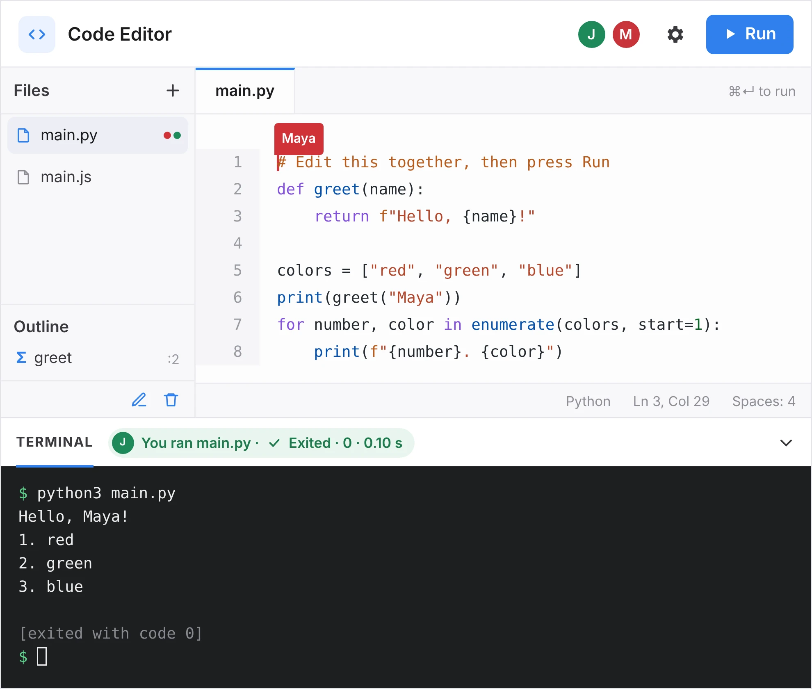
Task: Click the J avatar in the terminal status
Action: click(x=123, y=443)
